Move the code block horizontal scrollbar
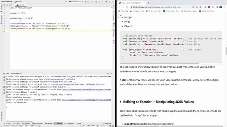227x127 pixels. click(x=159, y=64)
